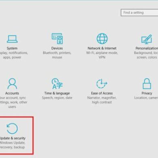The width and height of the screenshot is (158, 158).
Task: Click the System 'apps, power' description
Action: click(12, 58)
